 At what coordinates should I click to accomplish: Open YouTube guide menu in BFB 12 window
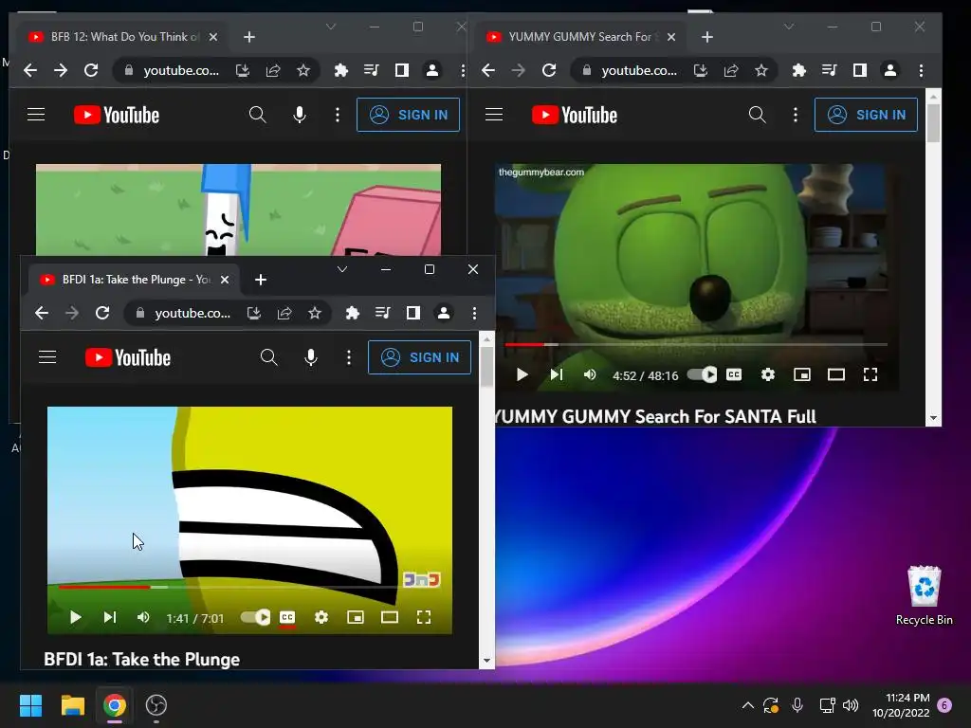coord(36,115)
